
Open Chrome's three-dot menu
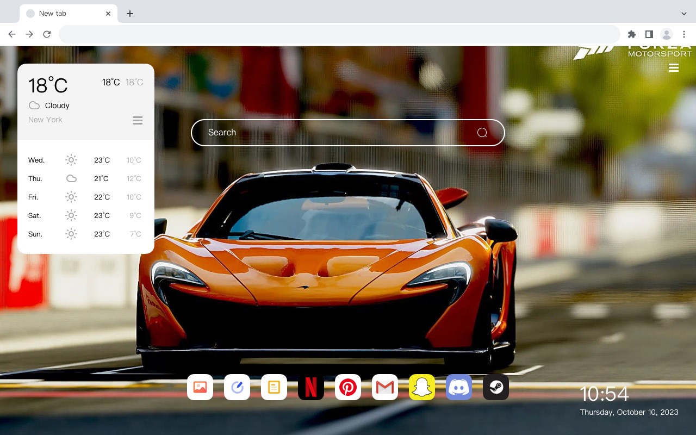click(x=684, y=34)
